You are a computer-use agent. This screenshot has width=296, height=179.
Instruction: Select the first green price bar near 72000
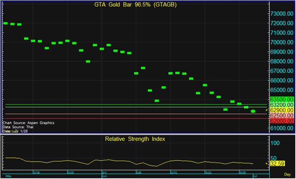click(x=5, y=23)
